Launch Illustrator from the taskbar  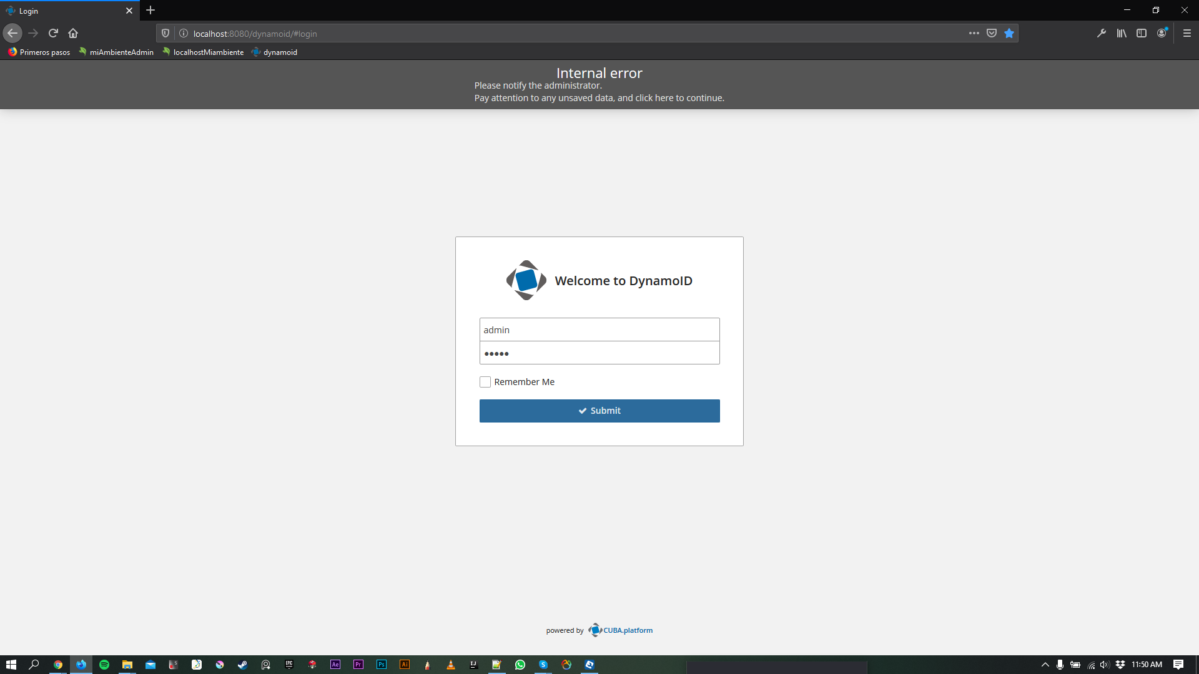click(x=405, y=665)
